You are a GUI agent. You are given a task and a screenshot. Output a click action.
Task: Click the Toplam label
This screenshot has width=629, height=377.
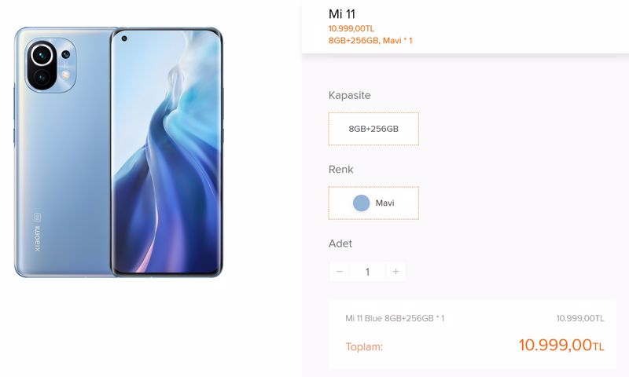tap(364, 346)
